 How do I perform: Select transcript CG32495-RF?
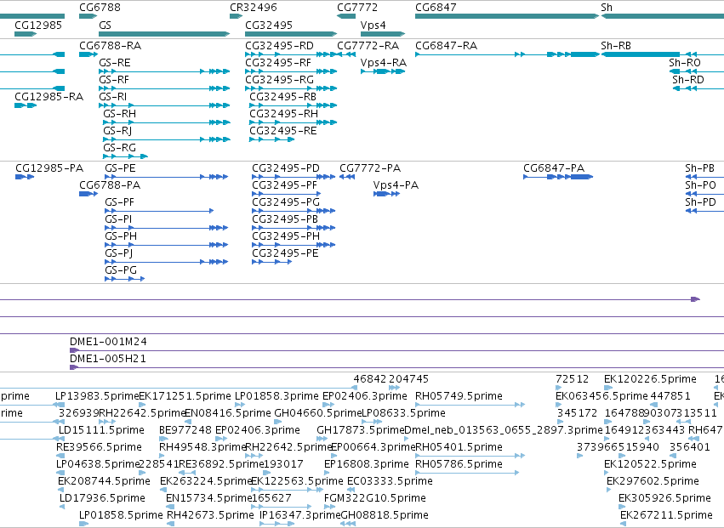[291, 71]
